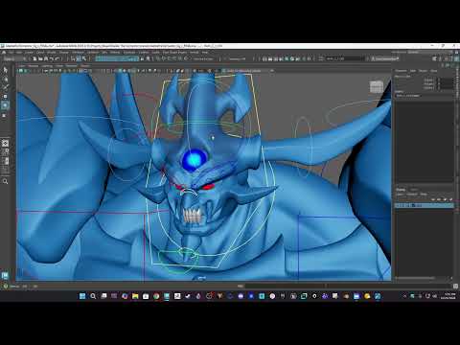Open File Explorer from taskbar
The width and height of the screenshot is (460, 345).
tap(135, 296)
